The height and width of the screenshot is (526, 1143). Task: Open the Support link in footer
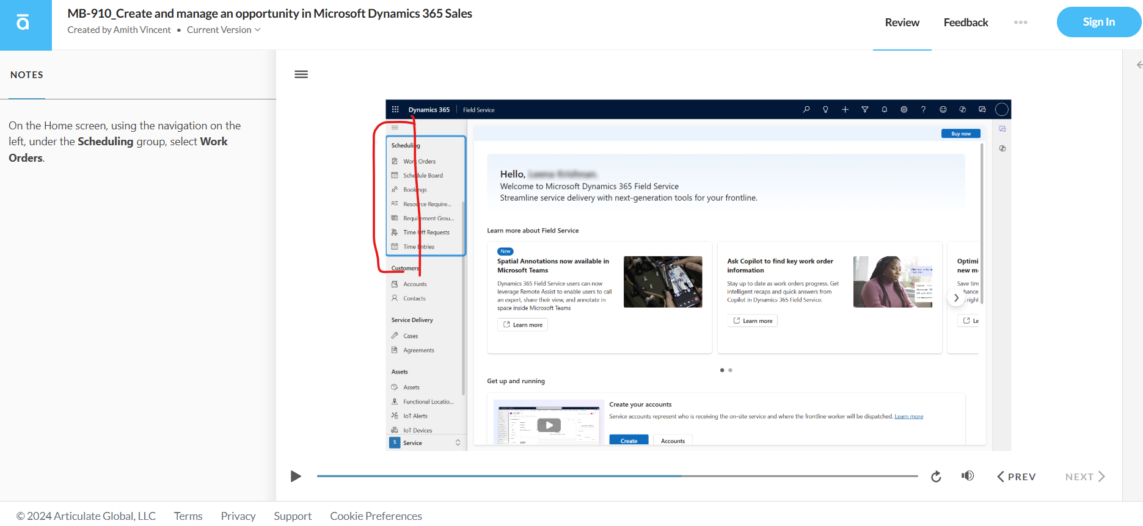[x=293, y=516]
